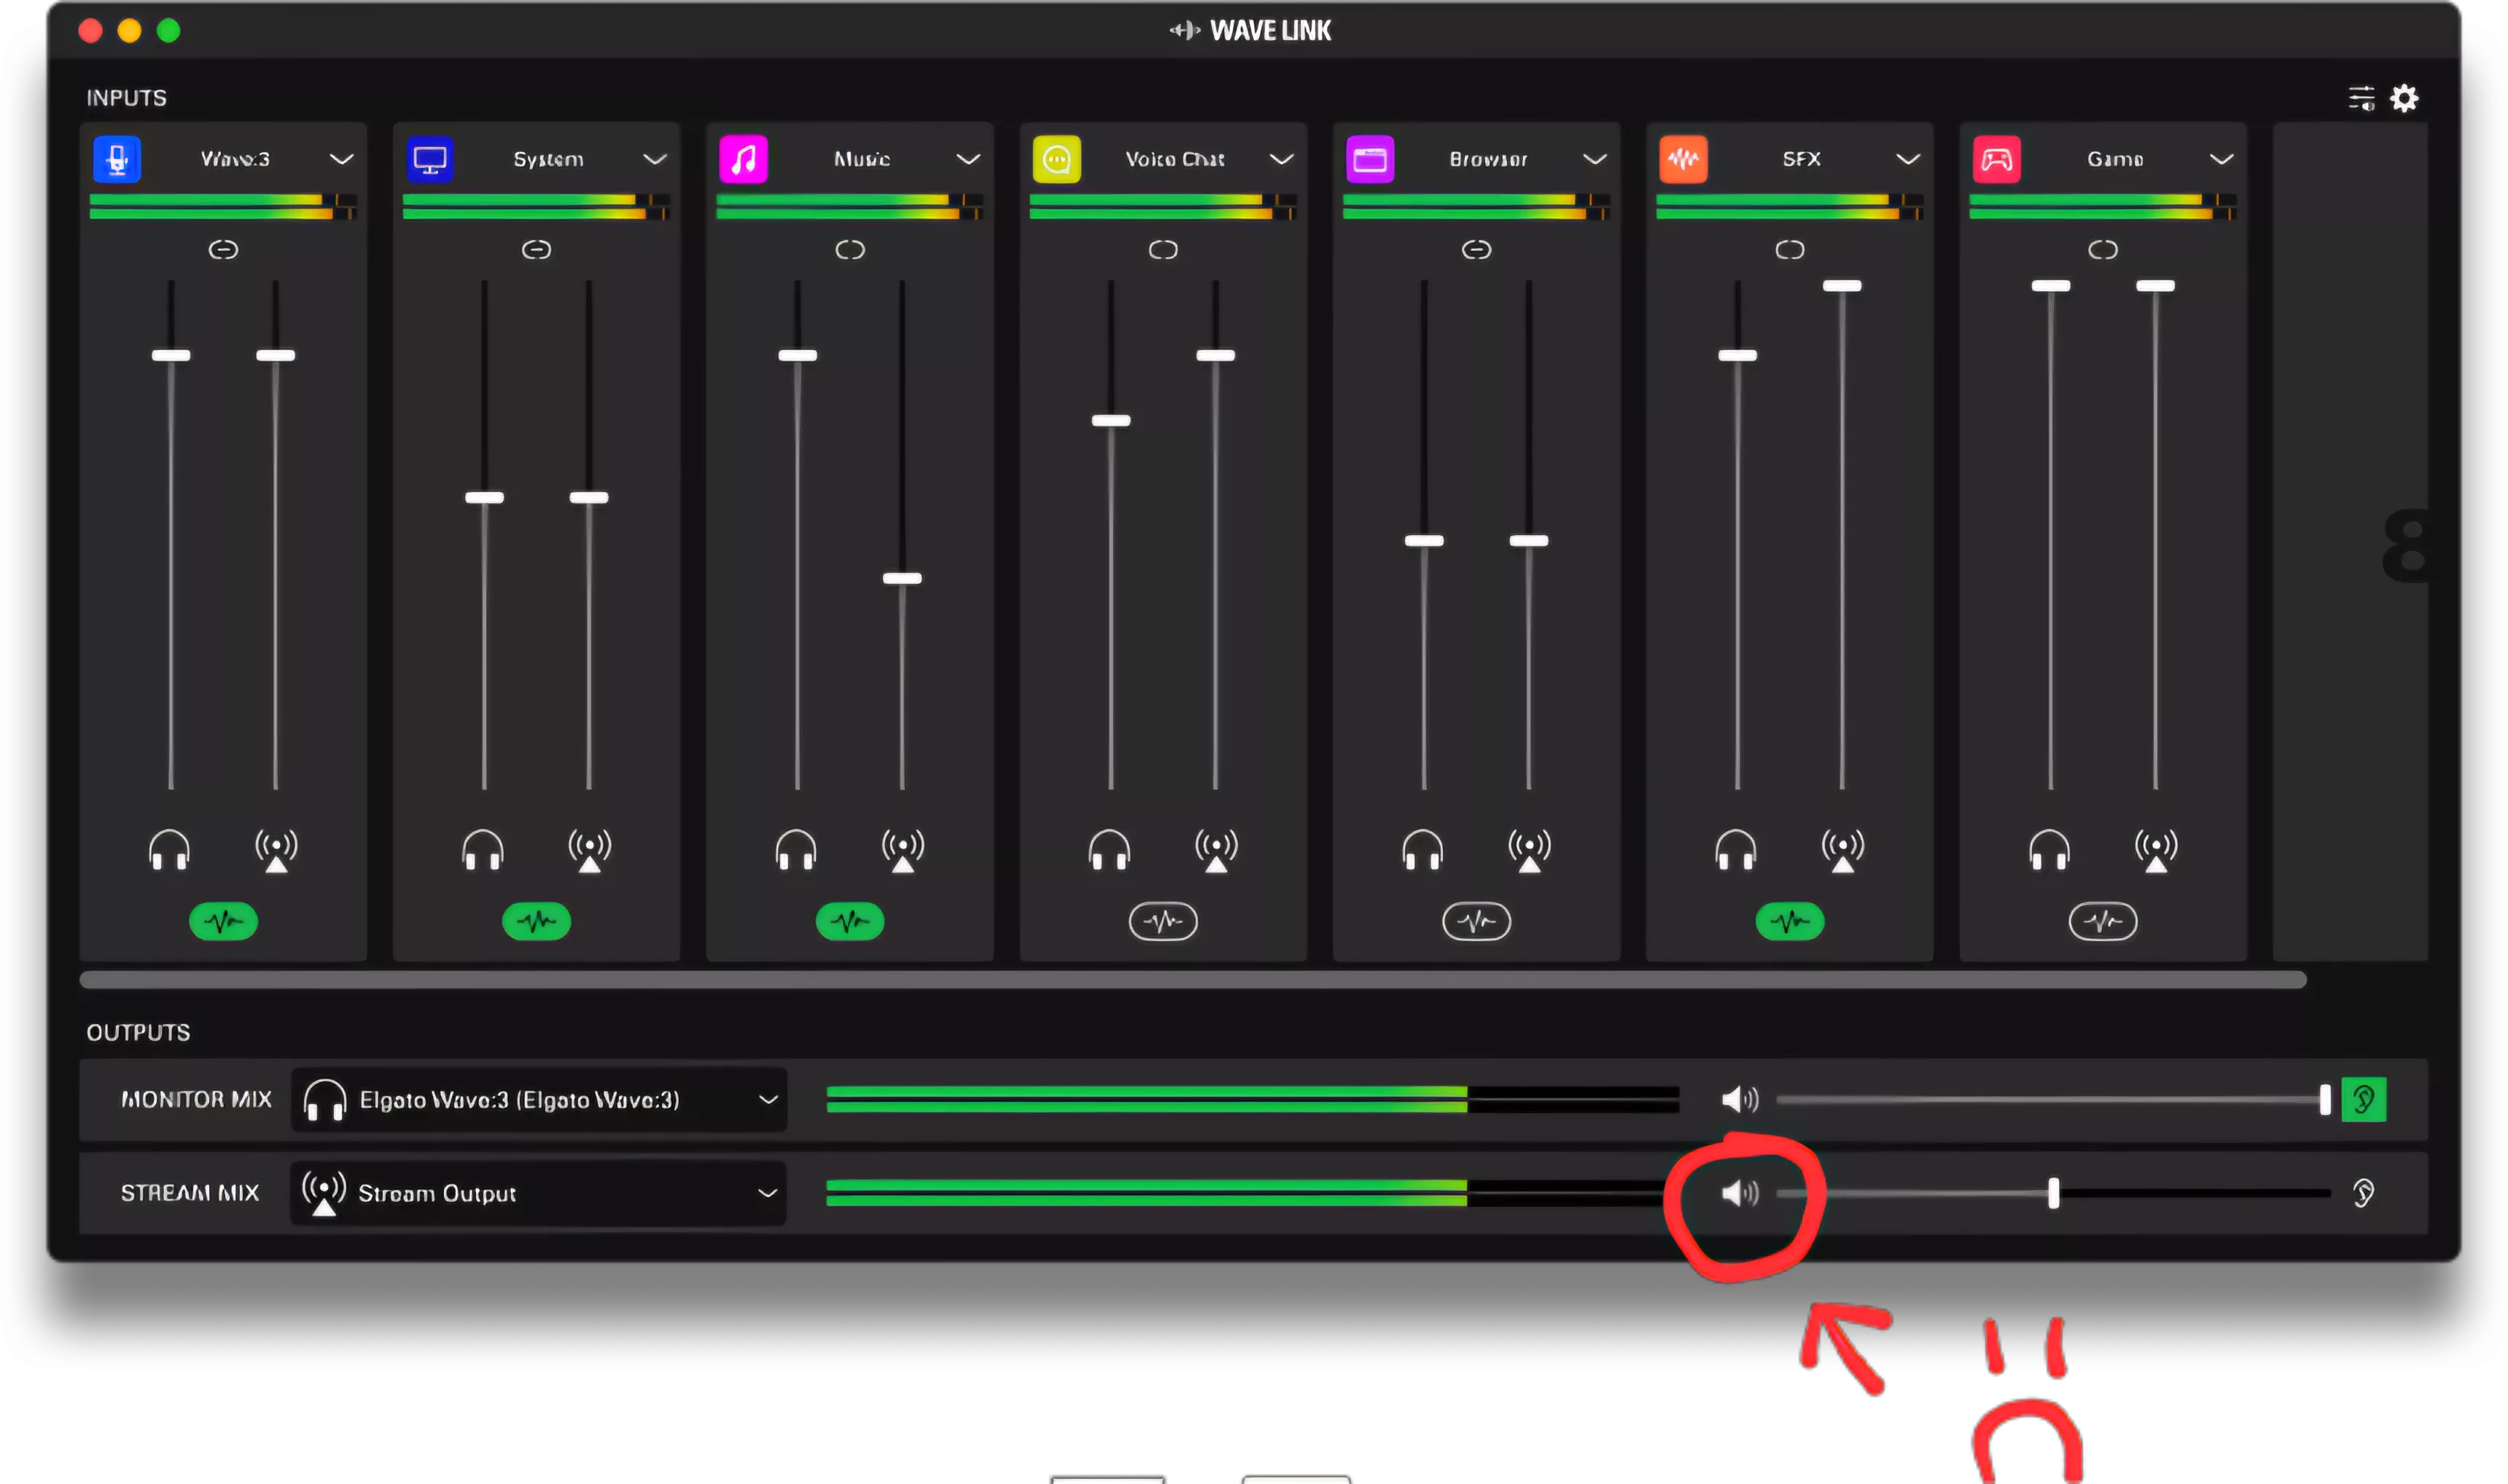Click the horizontal inputs scrollbar
This screenshot has width=2508, height=1484.
pyautogui.click(x=1192, y=980)
